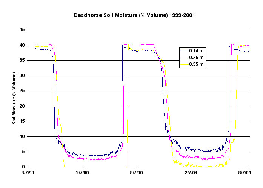Click the 15 tick label on y-axis
Image resolution: width=263 pixels, height=188 pixels.
coord(23,121)
